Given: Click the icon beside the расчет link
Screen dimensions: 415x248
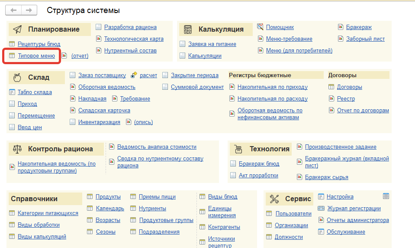Looking at the screenshot, I should point(134,75).
